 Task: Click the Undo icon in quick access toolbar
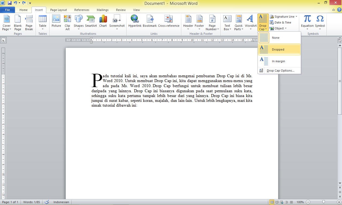15,3
